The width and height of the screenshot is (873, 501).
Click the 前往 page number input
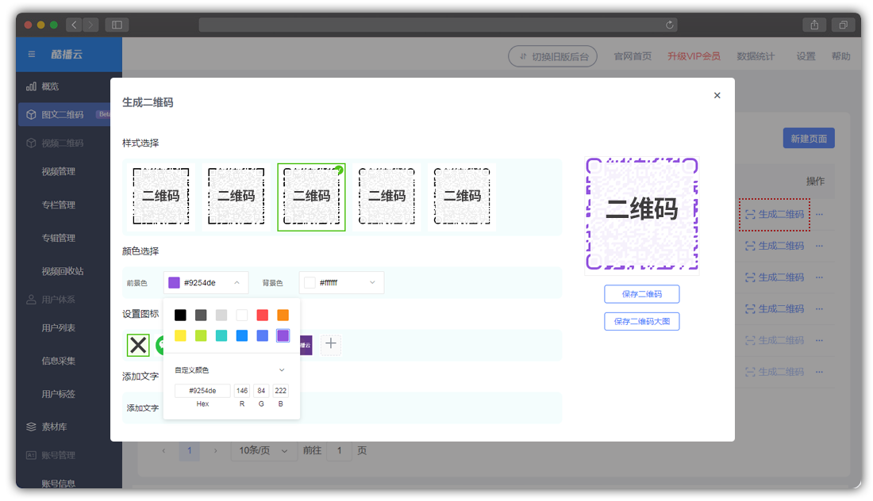[x=339, y=450]
